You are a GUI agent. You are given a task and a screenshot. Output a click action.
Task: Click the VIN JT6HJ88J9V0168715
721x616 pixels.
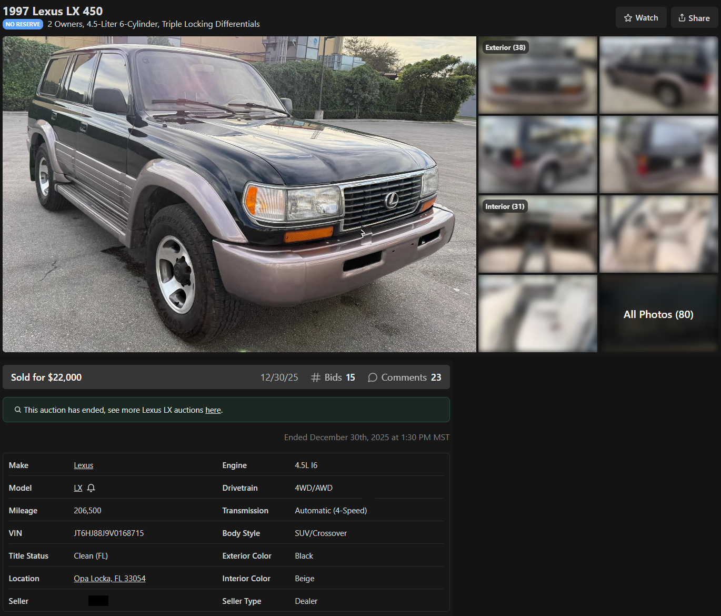(x=109, y=533)
